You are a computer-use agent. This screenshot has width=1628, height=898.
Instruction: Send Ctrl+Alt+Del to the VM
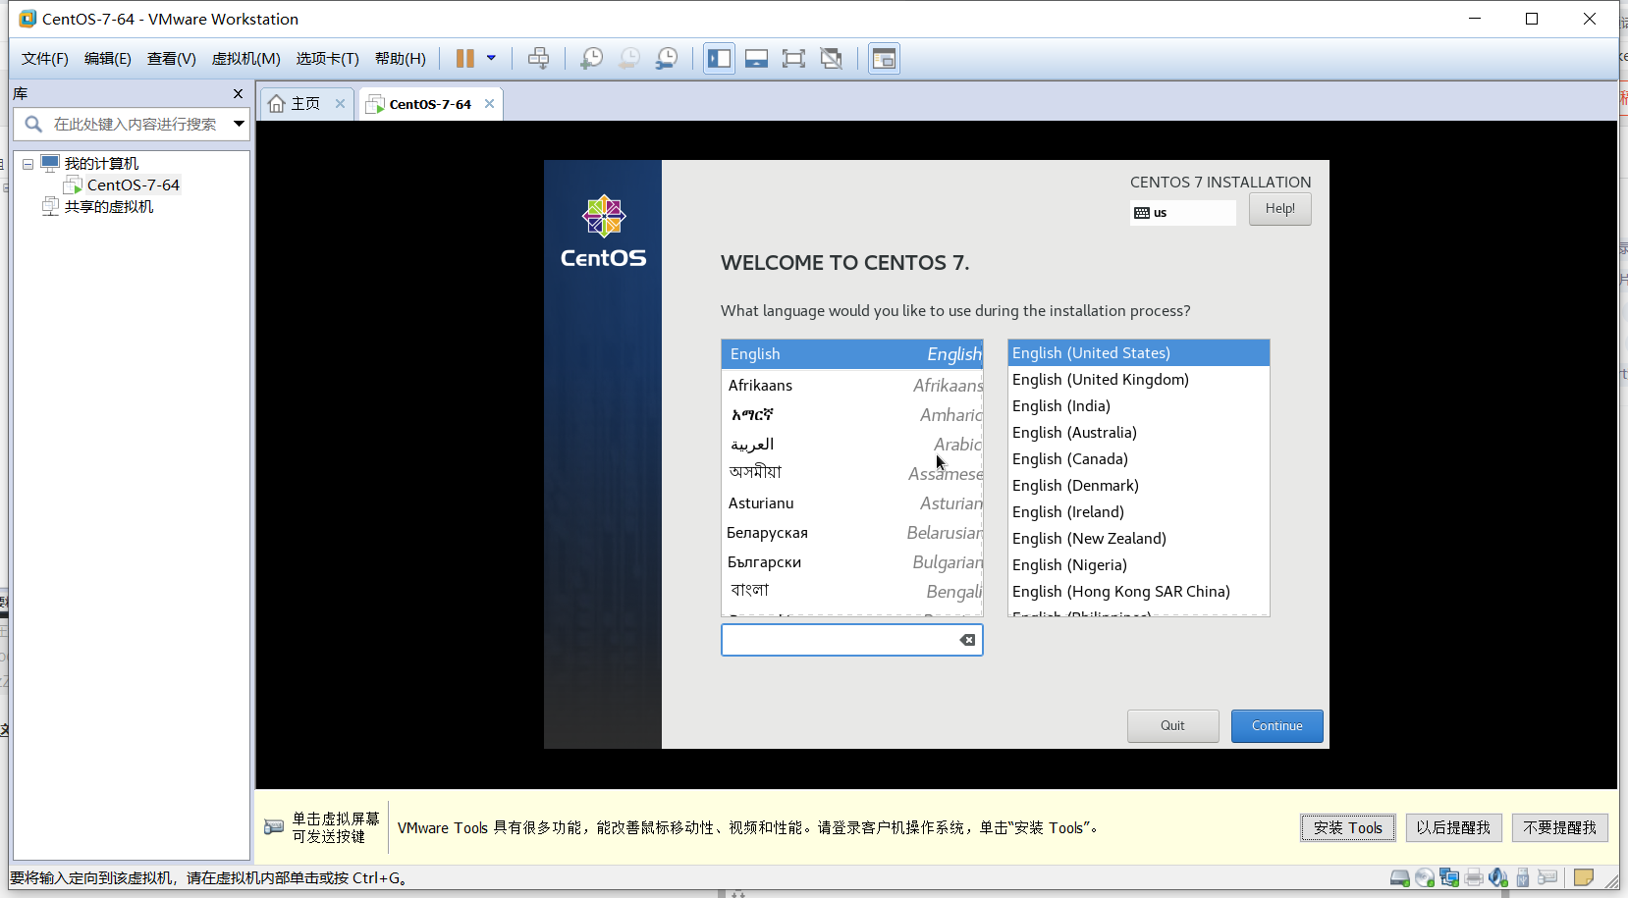[538, 59]
